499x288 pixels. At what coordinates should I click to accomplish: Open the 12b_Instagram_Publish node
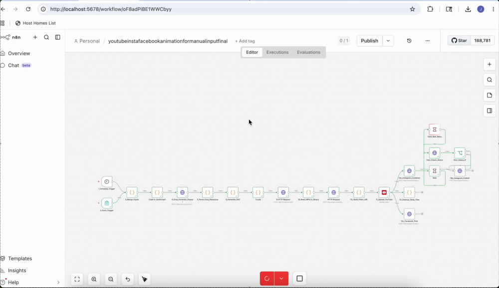click(460, 171)
